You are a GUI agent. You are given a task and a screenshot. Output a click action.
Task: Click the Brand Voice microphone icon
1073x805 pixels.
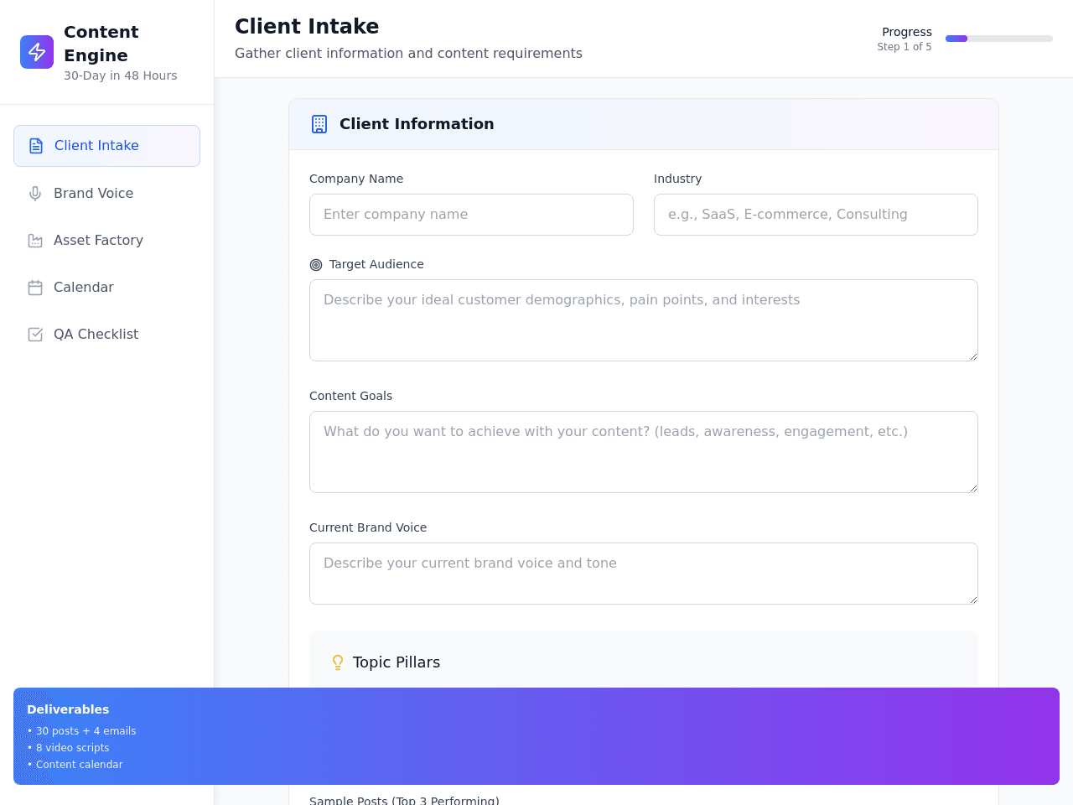(x=35, y=194)
